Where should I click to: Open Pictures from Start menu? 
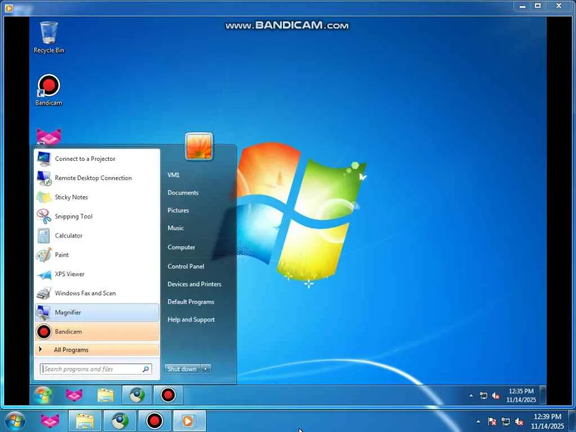[178, 210]
